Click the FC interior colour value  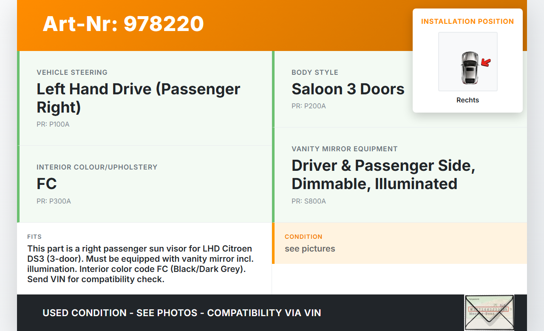tap(47, 184)
